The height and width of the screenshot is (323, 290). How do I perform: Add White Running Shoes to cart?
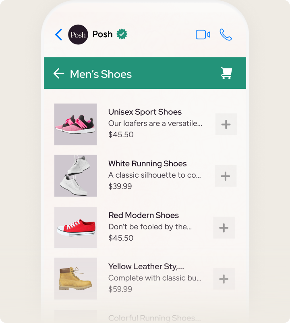click(x=226, y=176)
